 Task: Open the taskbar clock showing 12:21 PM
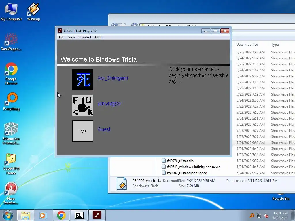click(x=280, y=216)
